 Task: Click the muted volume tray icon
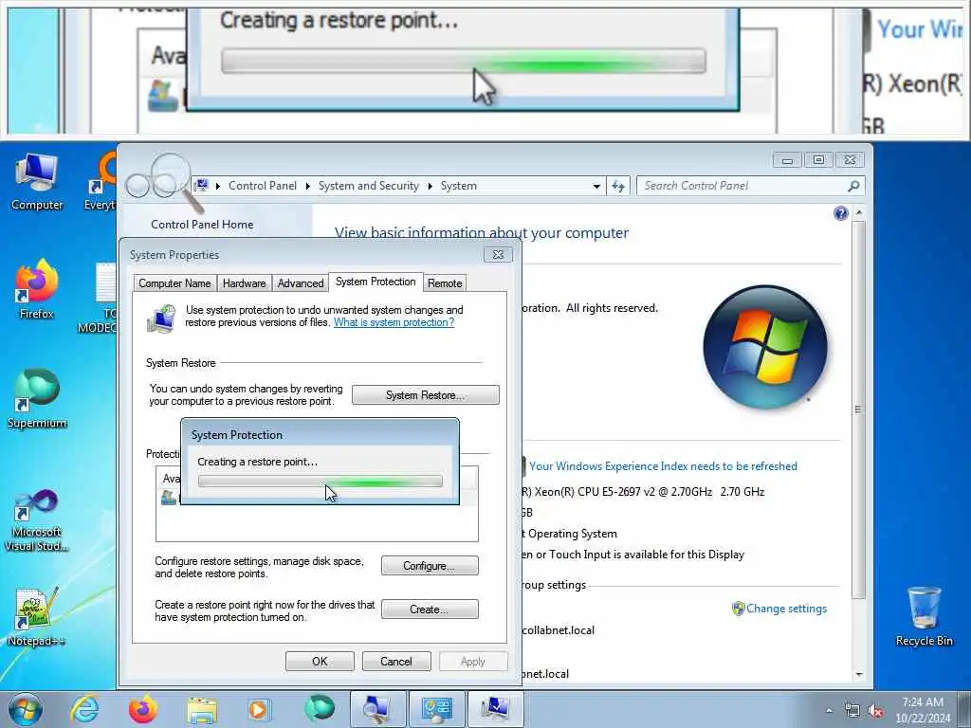click(875, 711)
